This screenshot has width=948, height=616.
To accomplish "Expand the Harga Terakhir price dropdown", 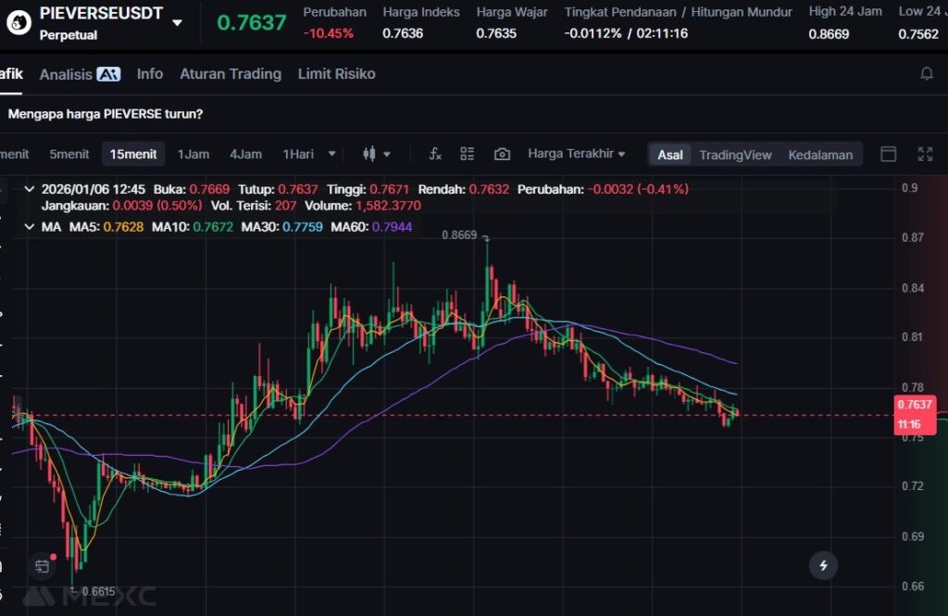I will point(576,154).
